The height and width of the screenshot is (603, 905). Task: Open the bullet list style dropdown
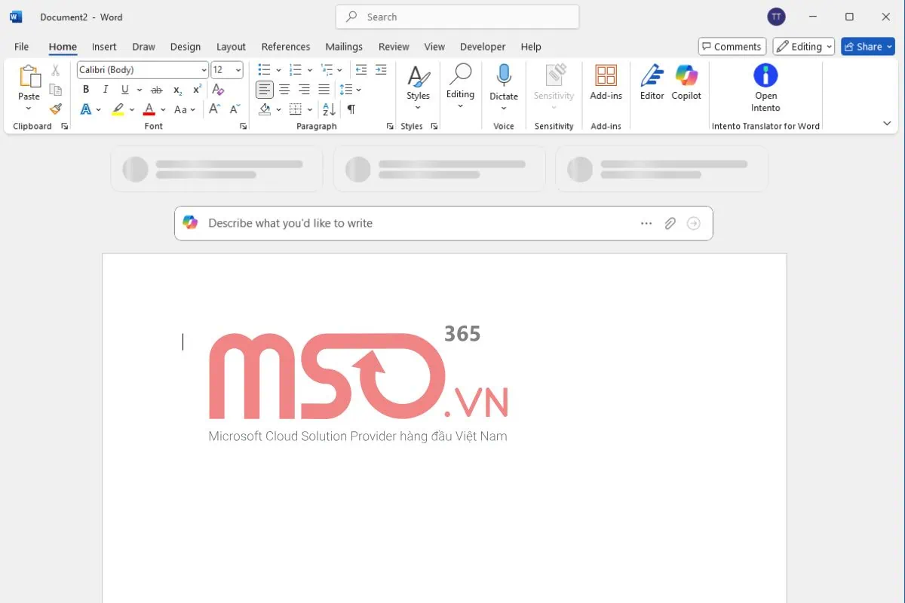click(x=278, y=69)
